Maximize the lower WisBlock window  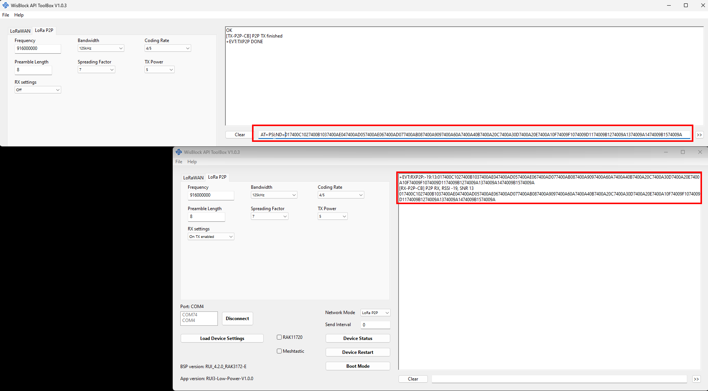pyautogui.click(x=682, y=152)
